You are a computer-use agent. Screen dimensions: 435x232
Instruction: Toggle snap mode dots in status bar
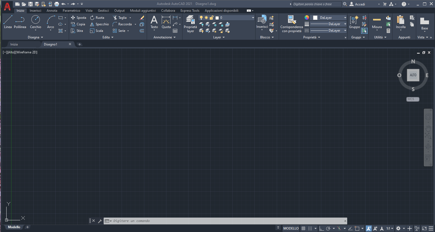[310, 228]
